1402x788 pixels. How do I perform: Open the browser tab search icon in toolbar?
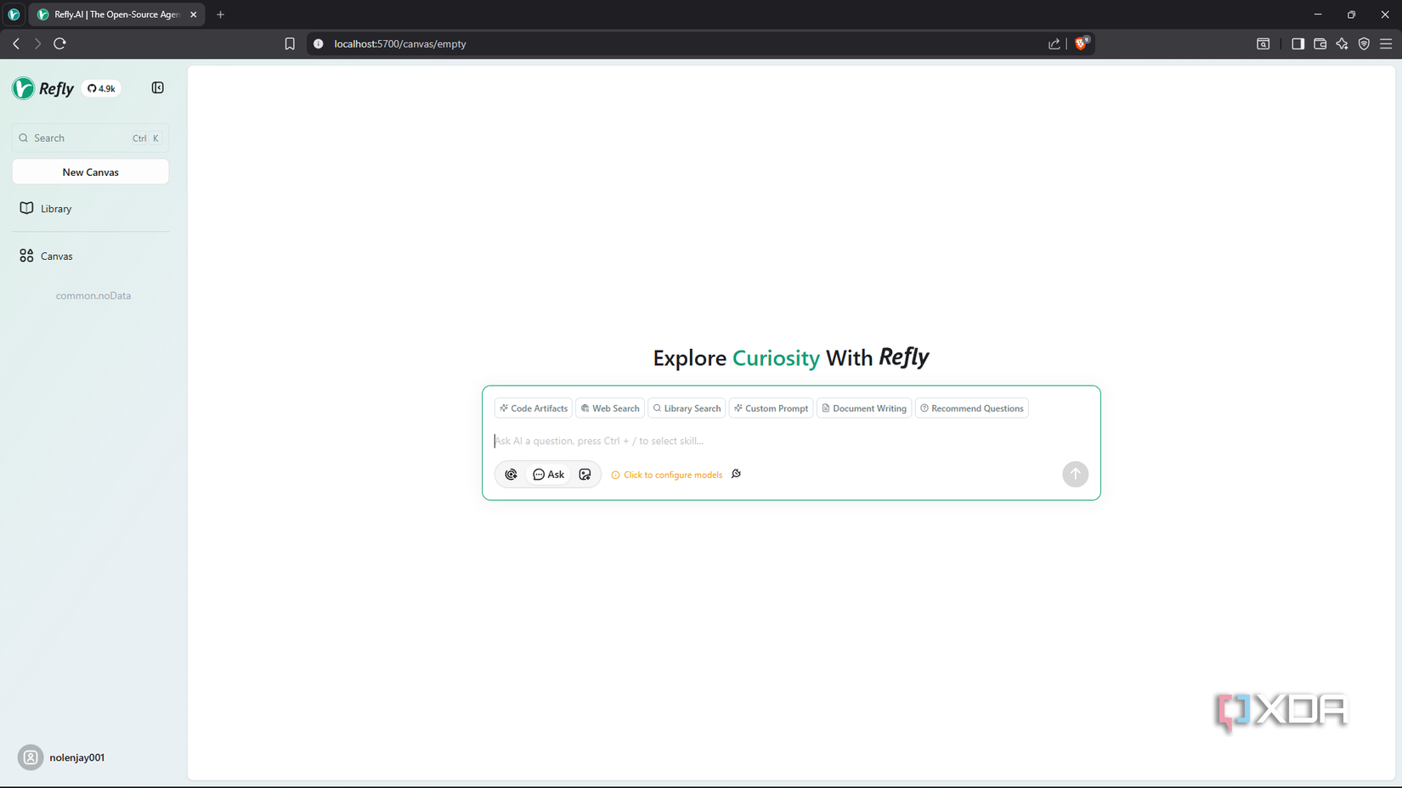[1263, 43]
